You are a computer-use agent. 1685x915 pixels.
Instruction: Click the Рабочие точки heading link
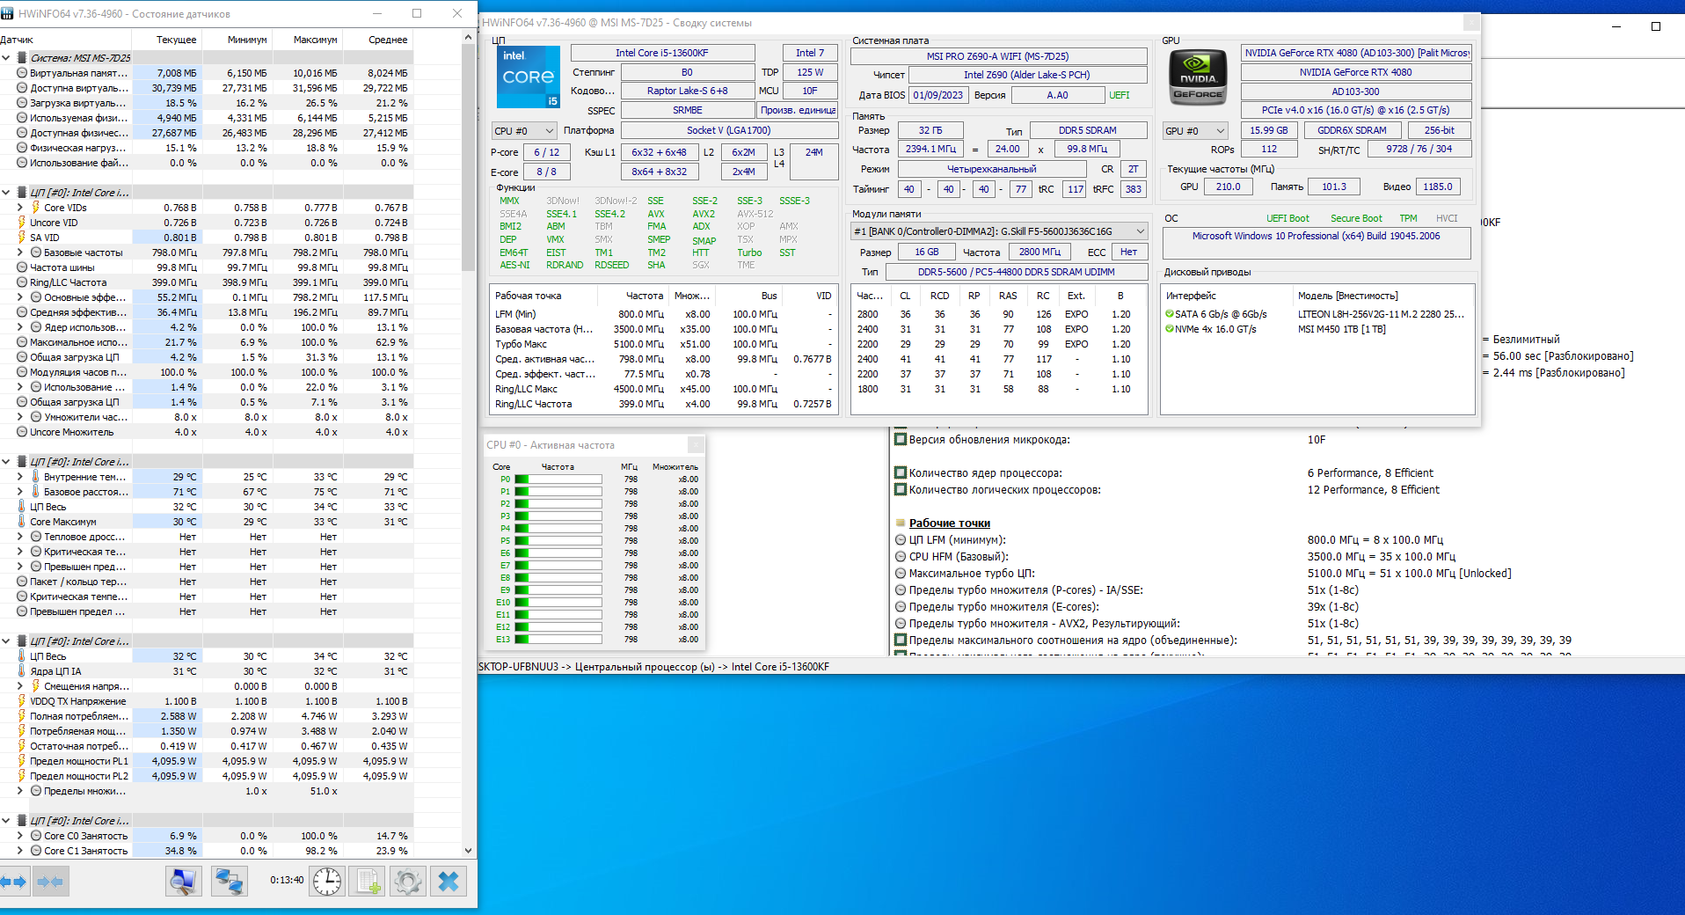click(949, 523)
